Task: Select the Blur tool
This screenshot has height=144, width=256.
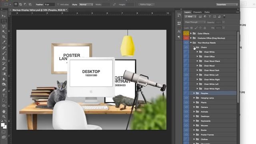Action: (x=4, y=79)
